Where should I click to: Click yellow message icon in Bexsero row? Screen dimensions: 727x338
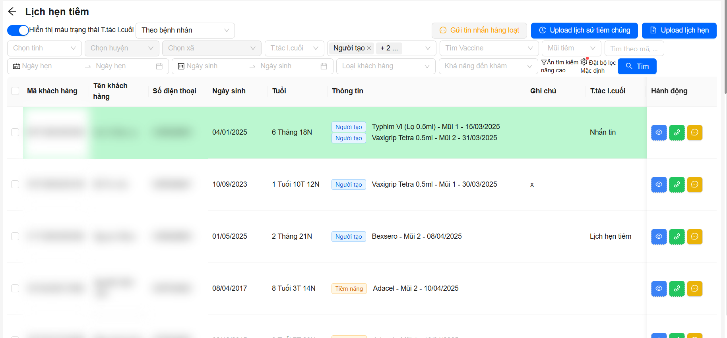694,236
